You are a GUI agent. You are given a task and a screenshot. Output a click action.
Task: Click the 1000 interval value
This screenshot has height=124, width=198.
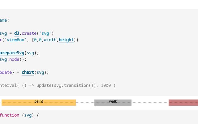pos(106,85)
